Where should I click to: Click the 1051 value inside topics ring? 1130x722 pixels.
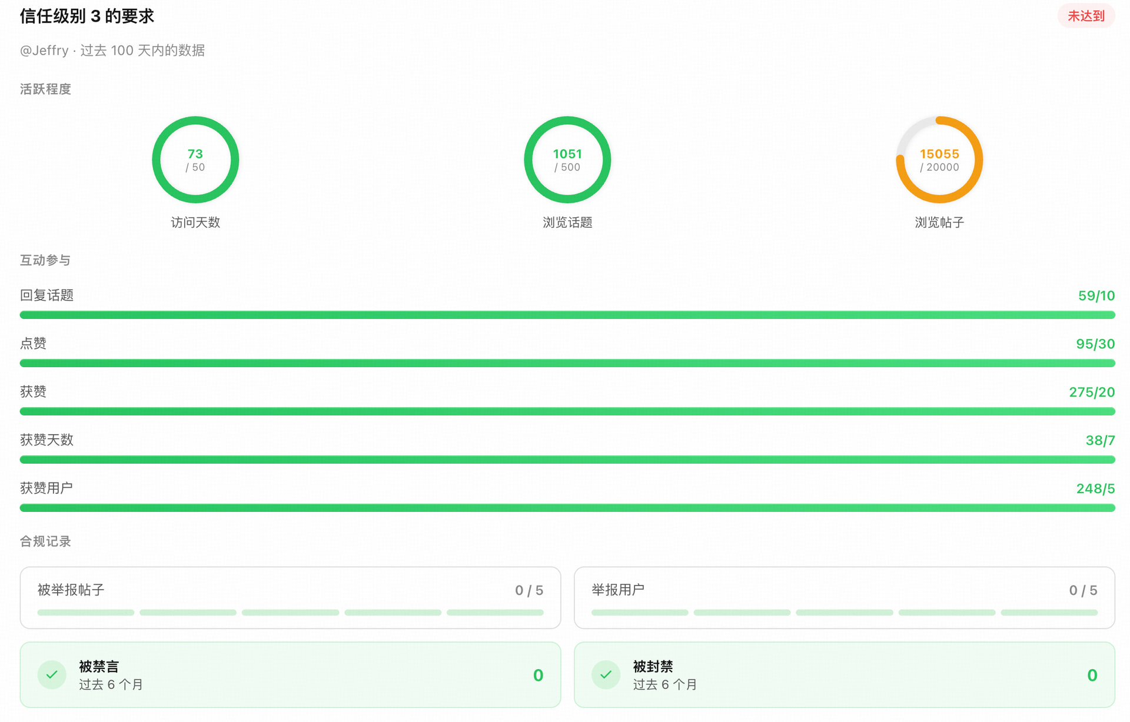tap(567, 154)
